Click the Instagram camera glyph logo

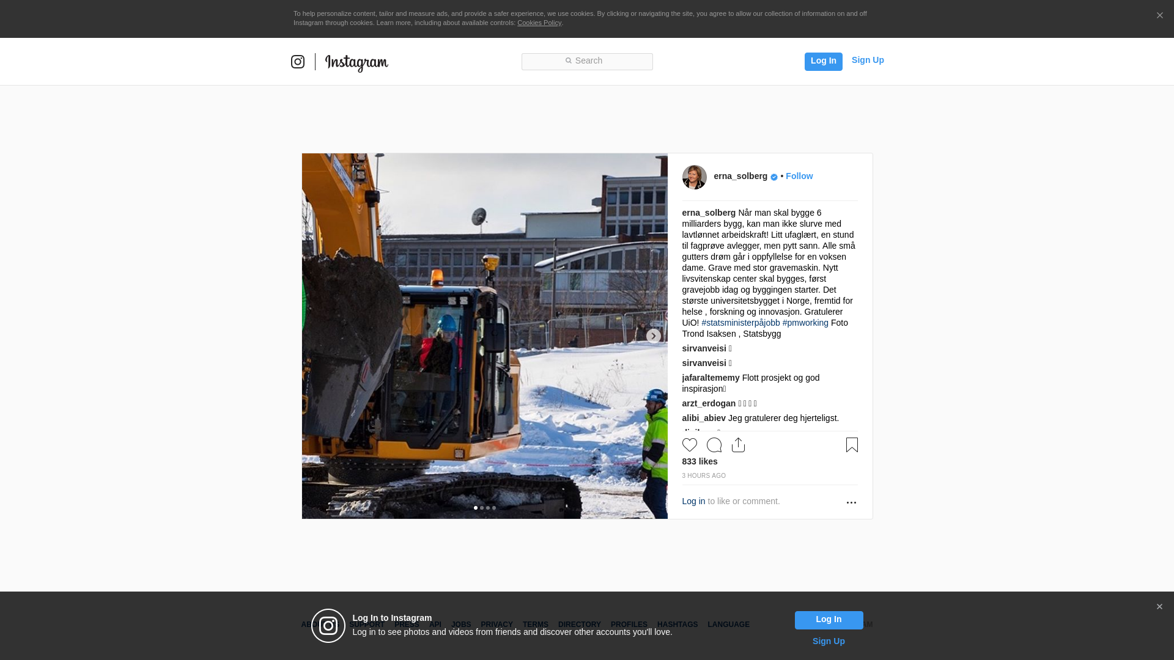(298, 62)
